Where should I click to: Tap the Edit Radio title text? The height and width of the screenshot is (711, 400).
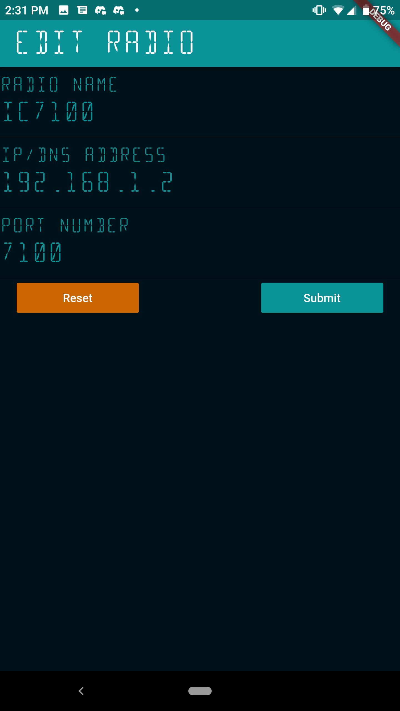coord(104,42)
